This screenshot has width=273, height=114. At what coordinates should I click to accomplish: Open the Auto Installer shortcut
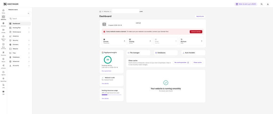[193, 53]
